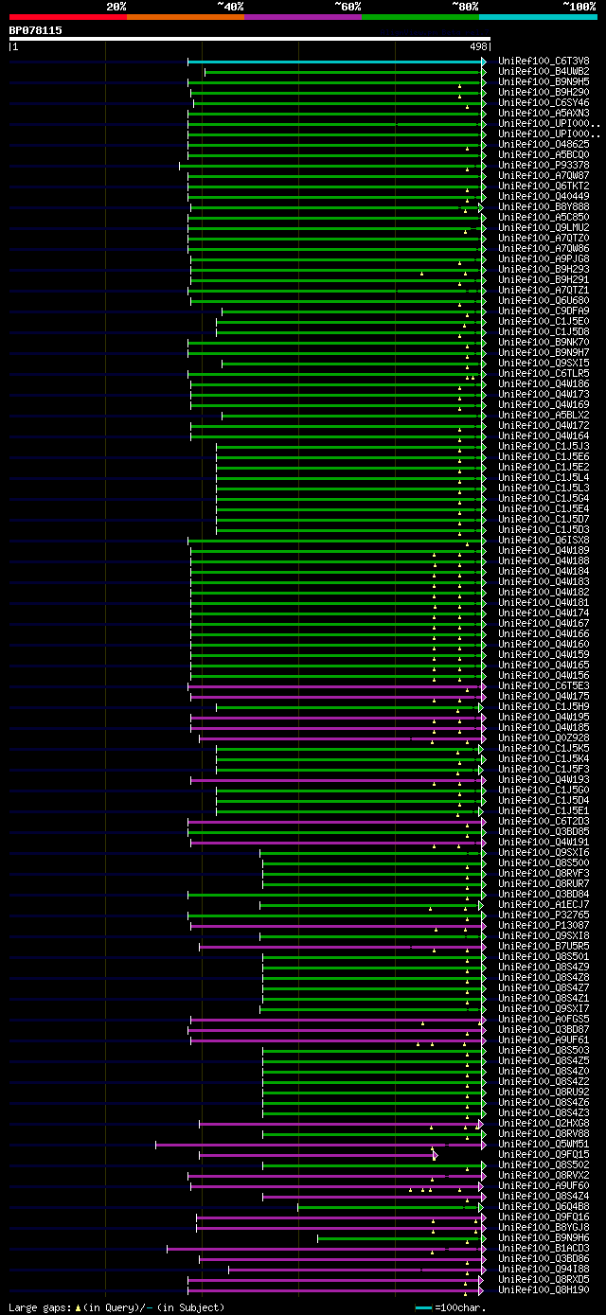Click the UniRef100_A1ECJ7 label

[x=544, y=904]
